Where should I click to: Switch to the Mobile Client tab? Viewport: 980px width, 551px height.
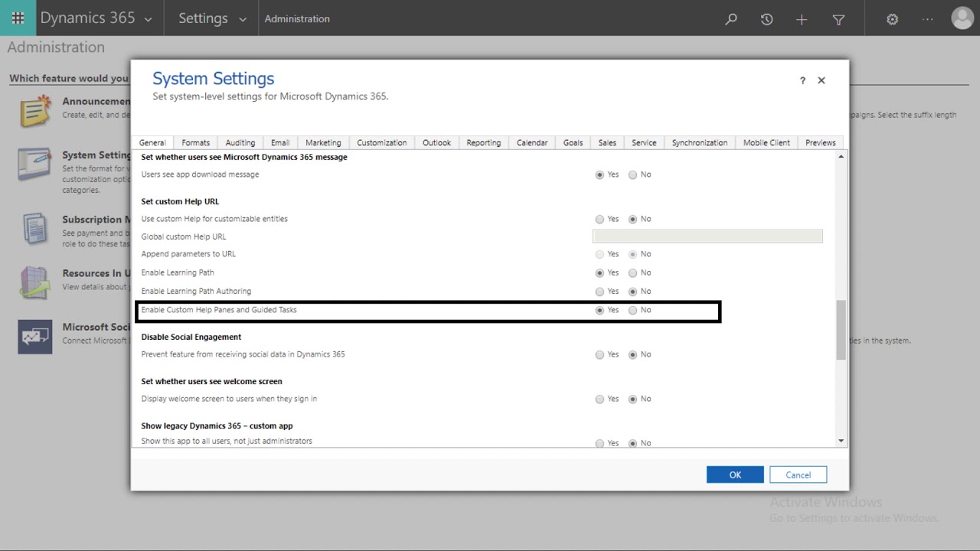click(x=766, y=142)
